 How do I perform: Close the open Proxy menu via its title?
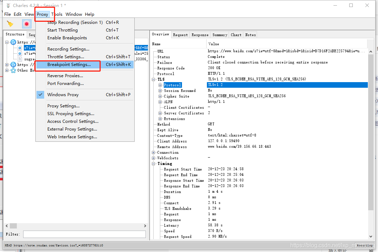pos(42,14)
